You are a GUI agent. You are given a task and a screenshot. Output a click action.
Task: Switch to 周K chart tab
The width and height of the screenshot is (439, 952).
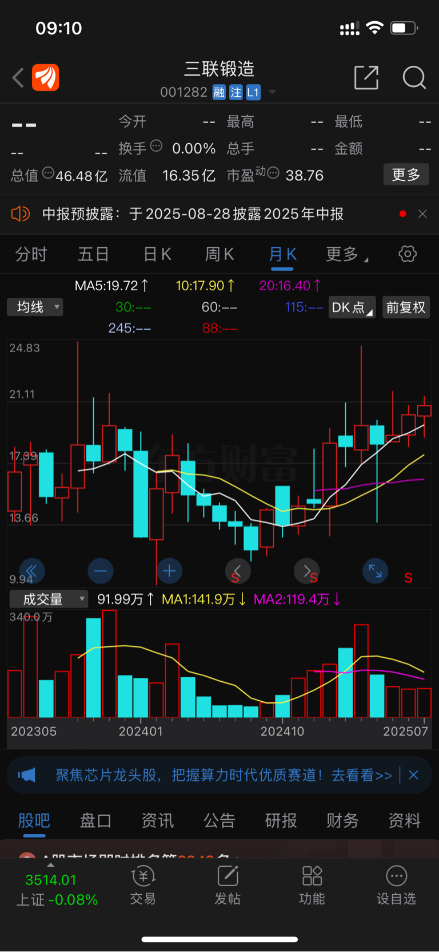tap(219, 254)
